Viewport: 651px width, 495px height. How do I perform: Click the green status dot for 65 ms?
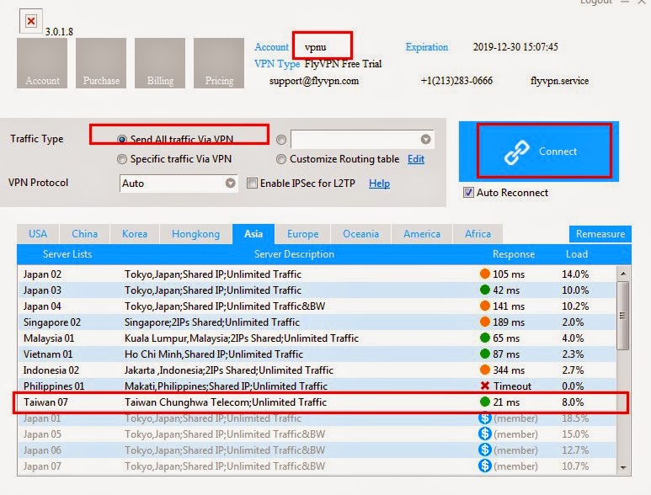click(x=484, y=338)
